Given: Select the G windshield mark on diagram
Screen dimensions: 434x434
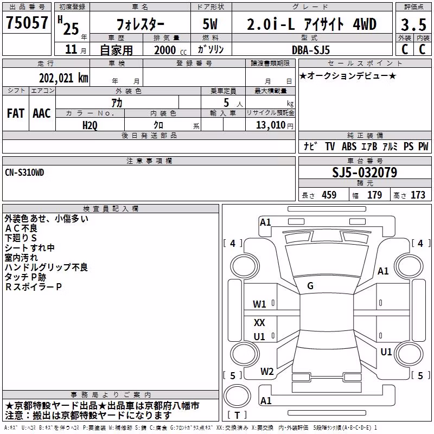Looking at the screenshot, I should pyautogui.click(x=310, y=286).
